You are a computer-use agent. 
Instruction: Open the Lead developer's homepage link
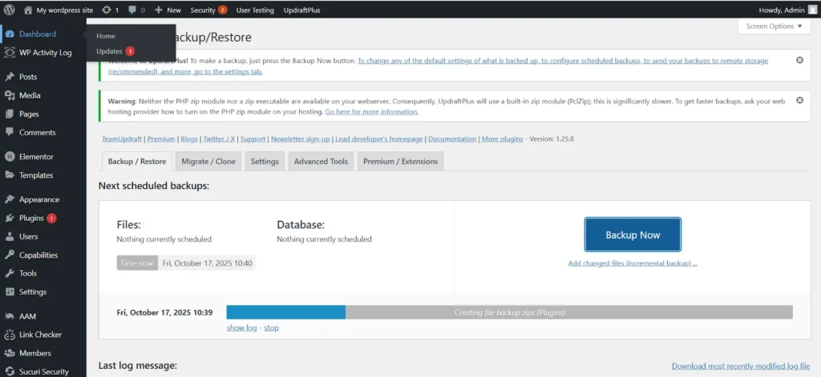point(379,139)
